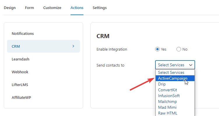Choose Raw HTML option
Image resolution: width=219 pixels, height=116 pixels.
click(x=175, y=113)
